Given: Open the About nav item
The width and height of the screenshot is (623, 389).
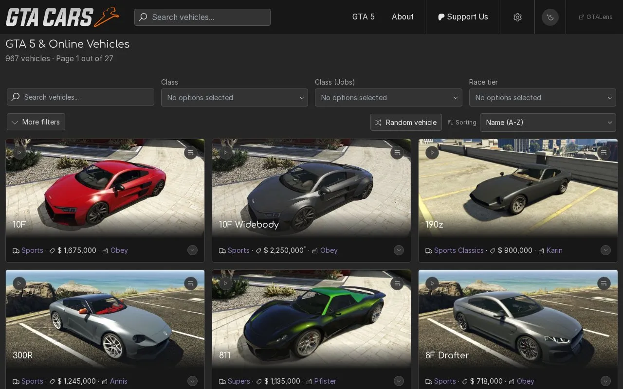Looking at the screenshot, I should 403,17.
